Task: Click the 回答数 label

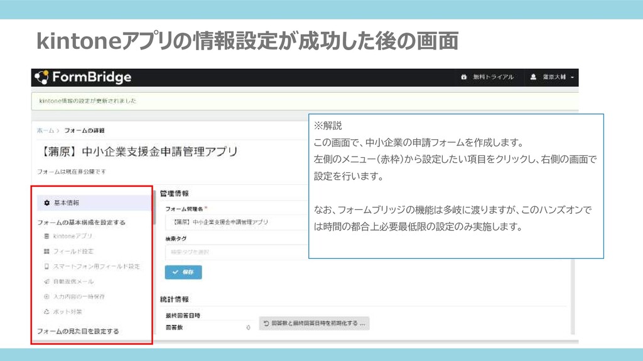Action: (175, 327)
